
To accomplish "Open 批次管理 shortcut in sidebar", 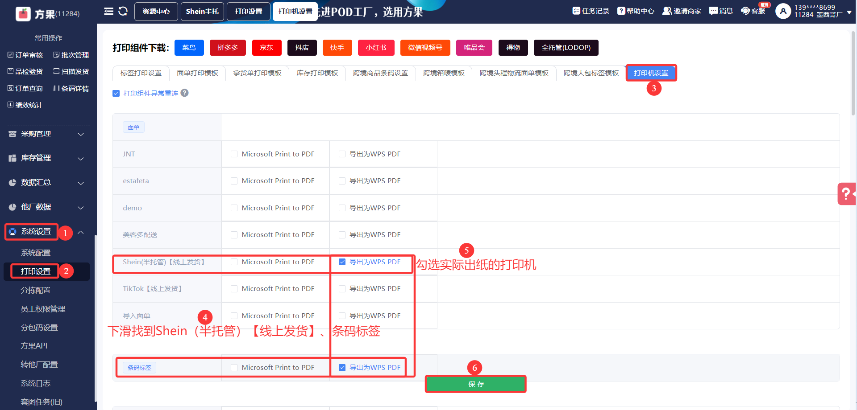I will 71,55.
